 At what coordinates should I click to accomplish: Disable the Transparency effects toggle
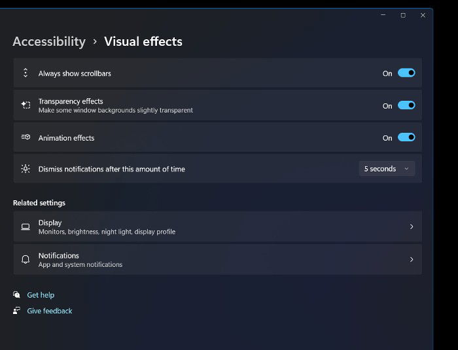(x=406, y=105)
